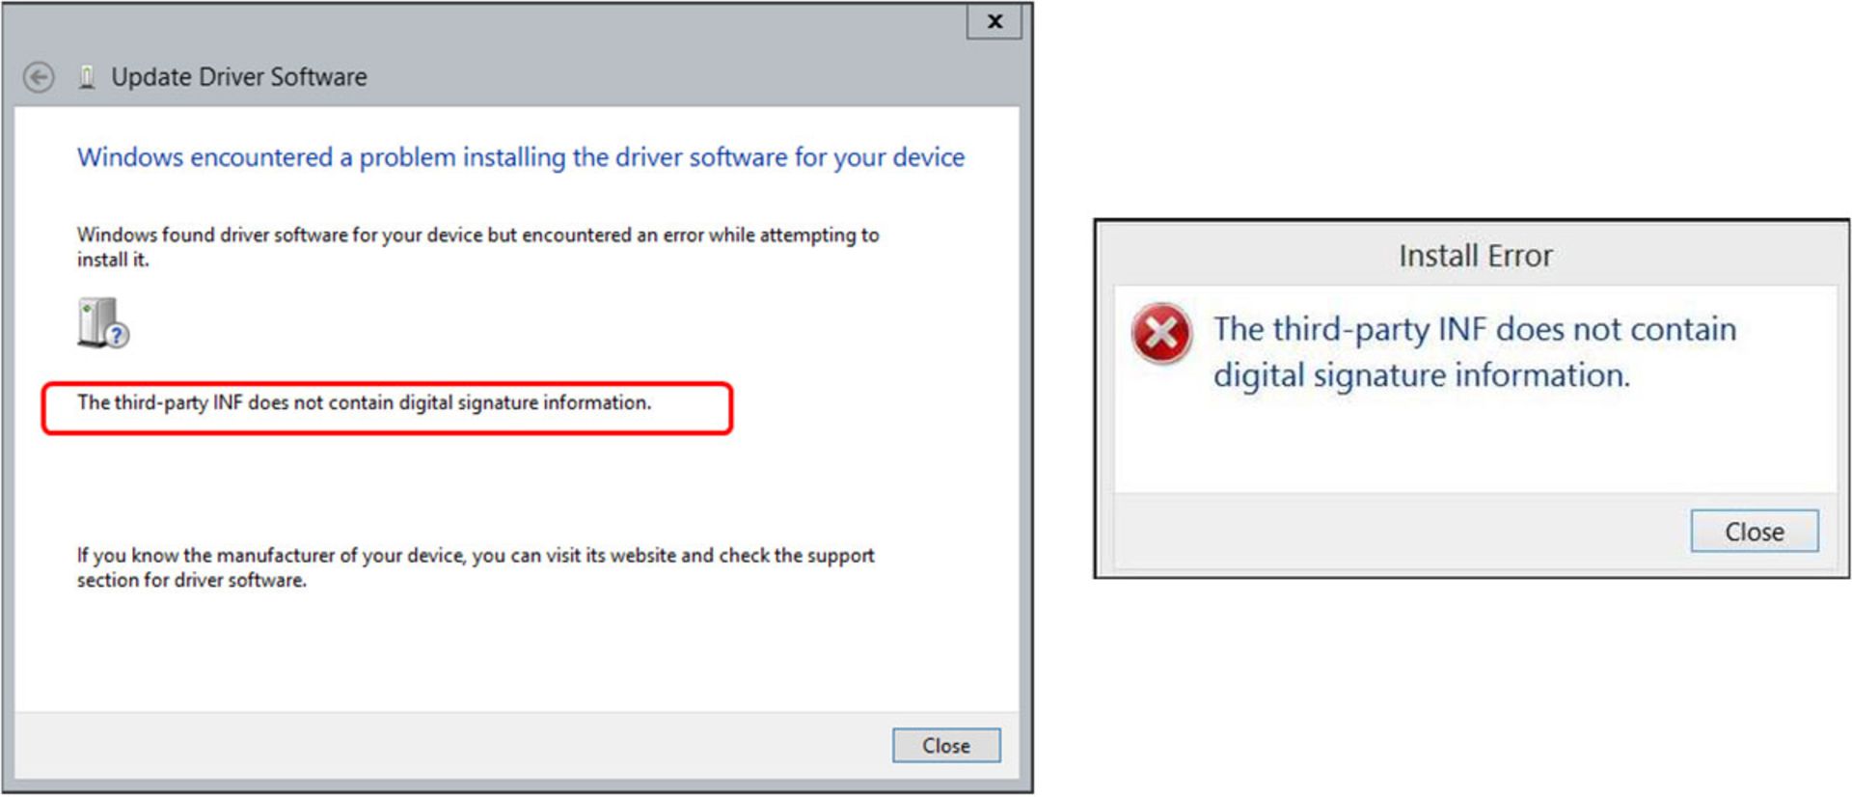Click the small device icon beside window title
The image size is (1852, 797).
87,77
